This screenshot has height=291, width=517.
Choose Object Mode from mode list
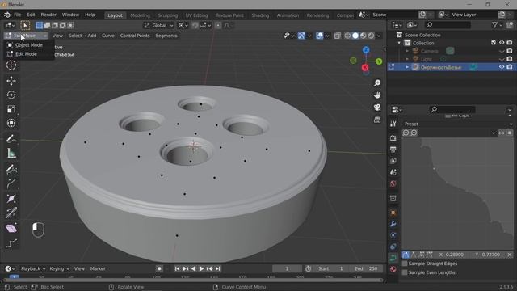pyautogui.click(x=29, y=45)
